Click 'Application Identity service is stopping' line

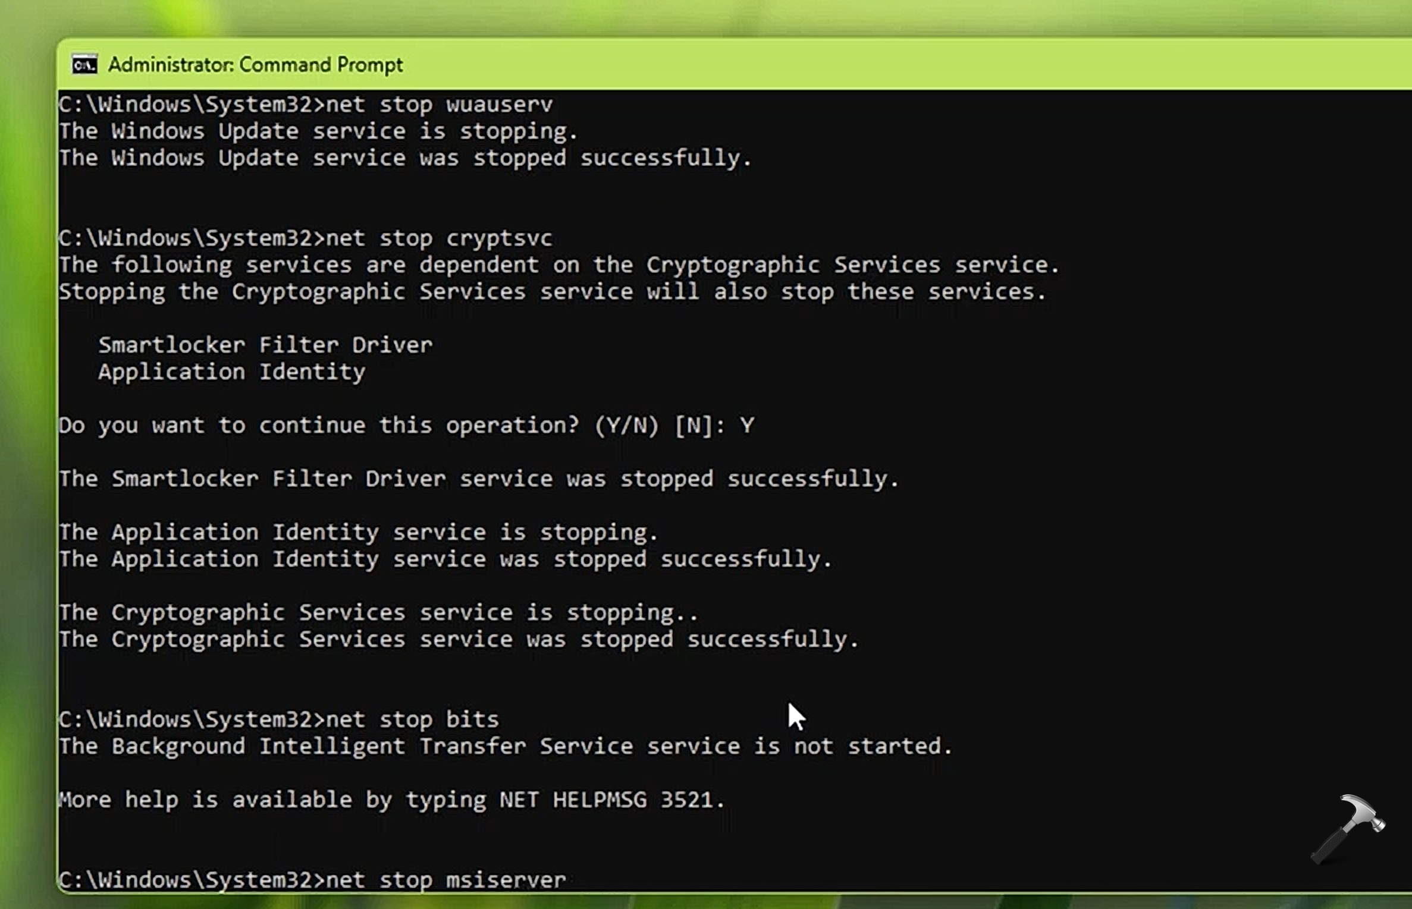click(x=358, y=533)
